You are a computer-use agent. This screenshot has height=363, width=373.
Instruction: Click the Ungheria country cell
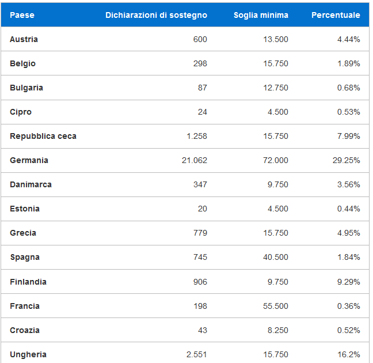pos(28,355)
